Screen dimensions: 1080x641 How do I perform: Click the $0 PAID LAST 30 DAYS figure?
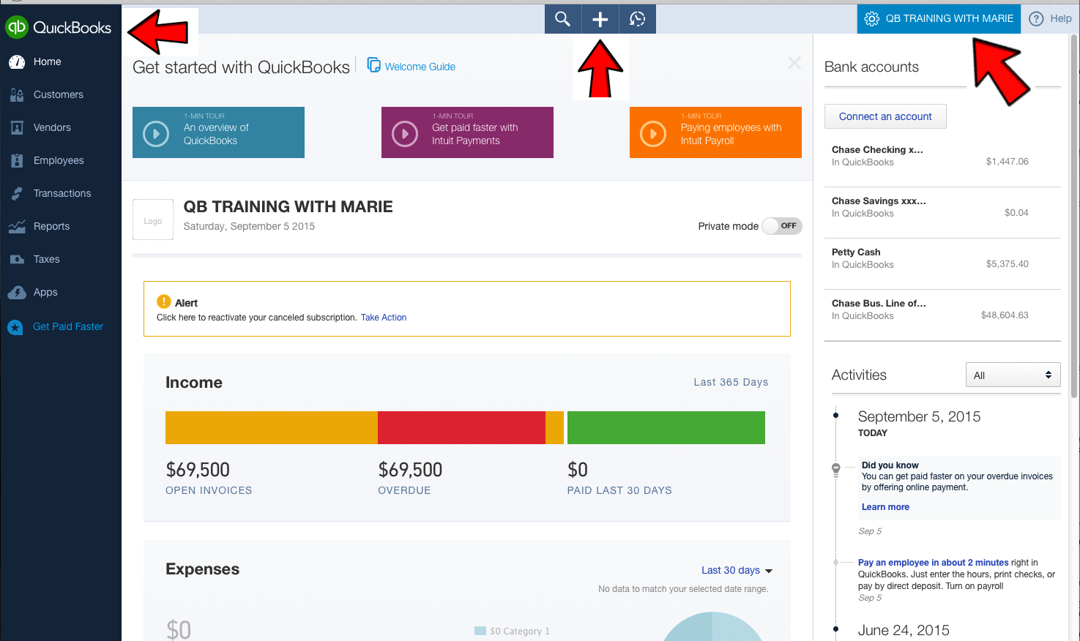tap(578, 470)
